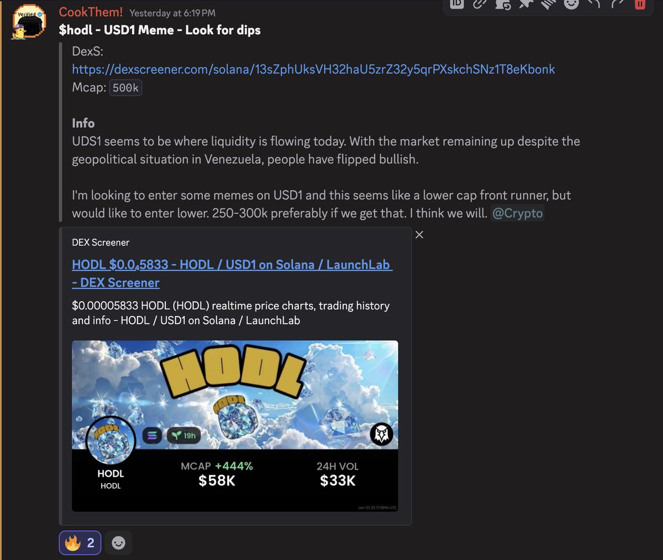
Task: Open the HODL banner image preview
Action: tap(235, 426)
